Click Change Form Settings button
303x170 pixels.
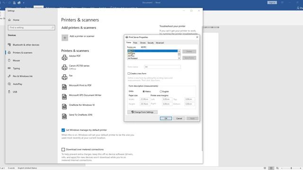[x=143, y=112]
